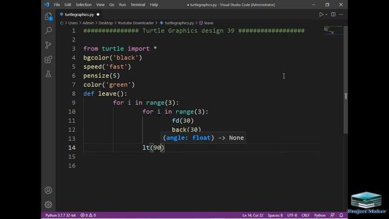Open the Source Control view icon

[x=49, y=45]
